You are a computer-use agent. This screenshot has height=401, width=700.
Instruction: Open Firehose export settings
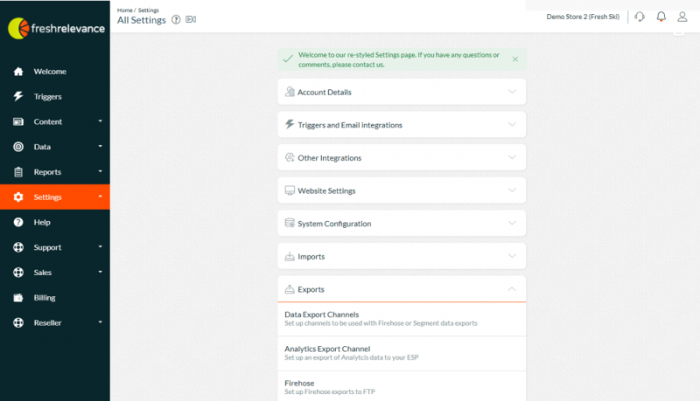[x=402, y=387]
